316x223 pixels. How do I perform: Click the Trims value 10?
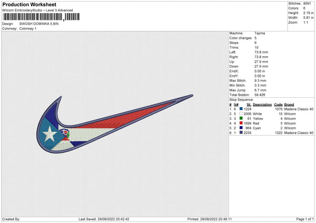(x=256, y=47)
